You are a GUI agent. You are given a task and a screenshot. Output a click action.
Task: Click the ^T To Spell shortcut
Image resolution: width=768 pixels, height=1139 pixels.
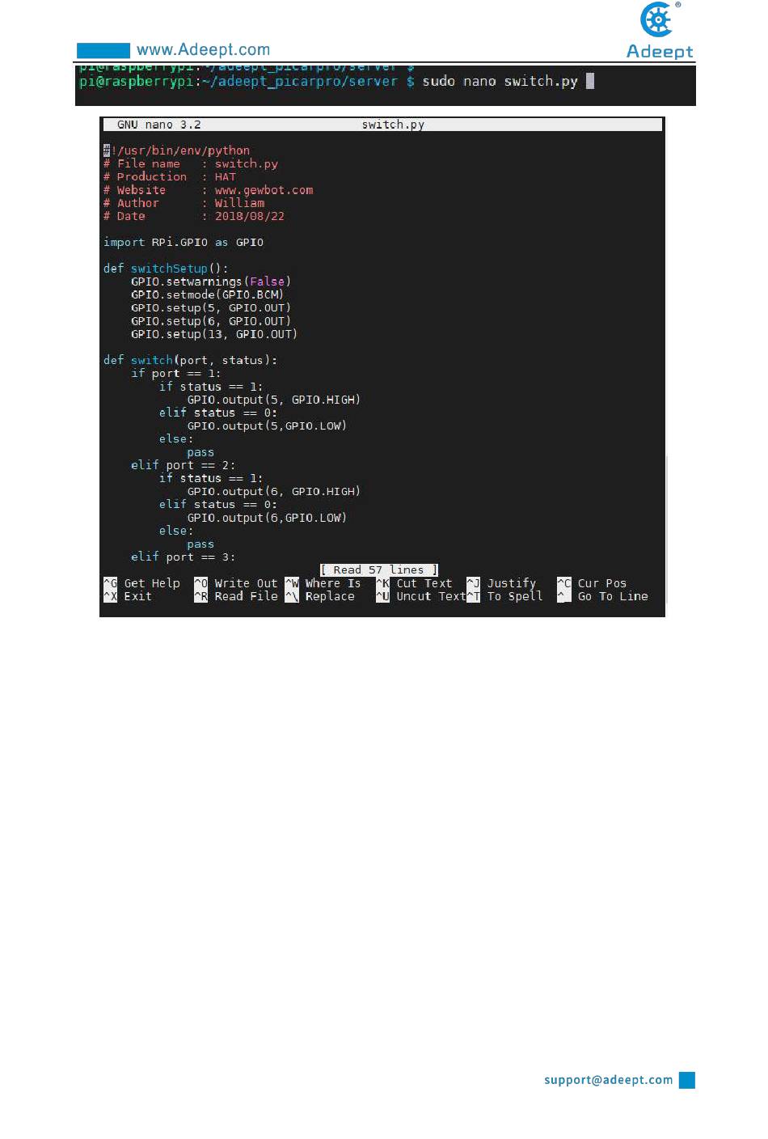coord(504,596)
